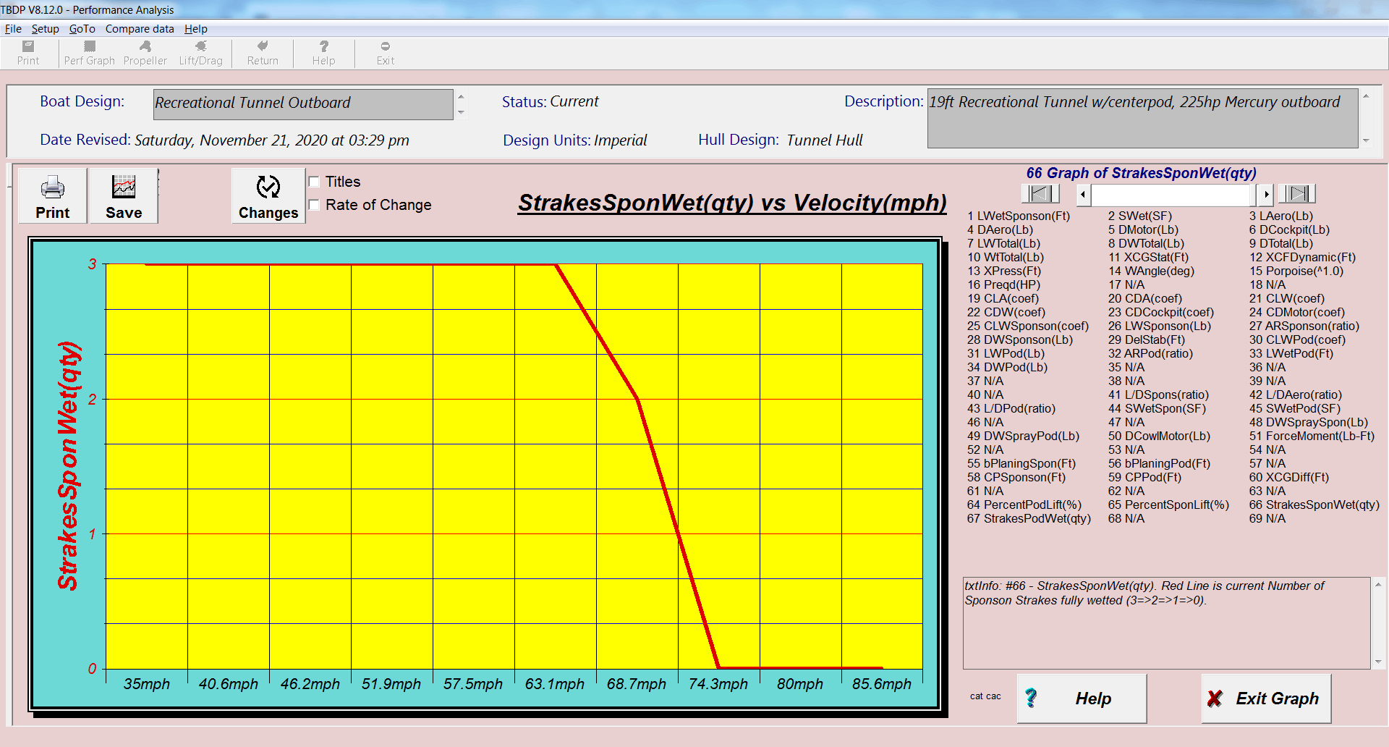This screenshot has width=1389, height=747.
Task: Select graph 67 StrakesPodWet(qty)
Action: pyautogui.click(x=1029, y=518)
